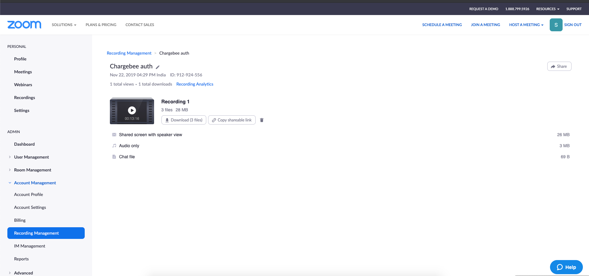Expand the Solutions dropdown

(x=64, y=25)
